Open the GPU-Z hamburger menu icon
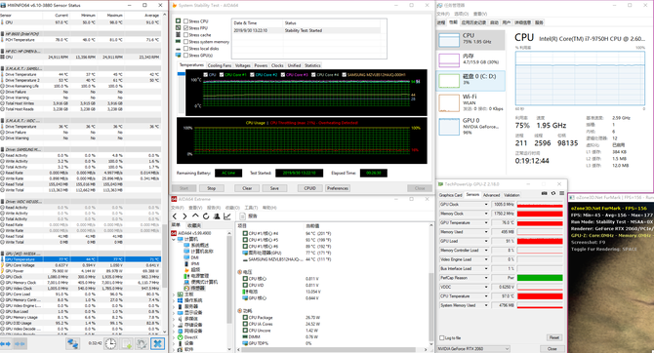Screen dimensions: 654x353 click(562, 193)
